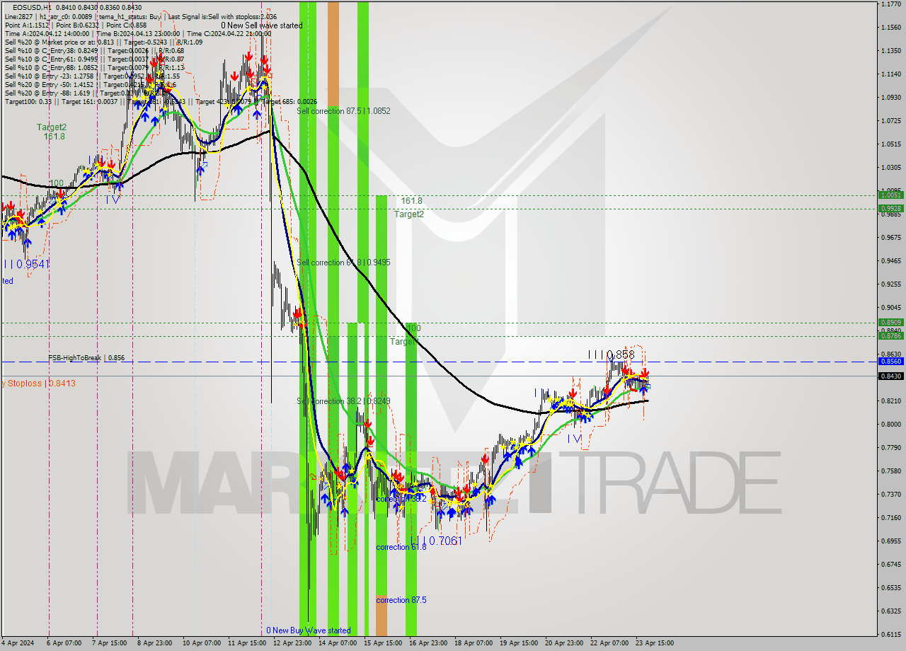The image size is (906, 651).
Task: Click the current price tag 0.8430
Action: click(890, 376)
